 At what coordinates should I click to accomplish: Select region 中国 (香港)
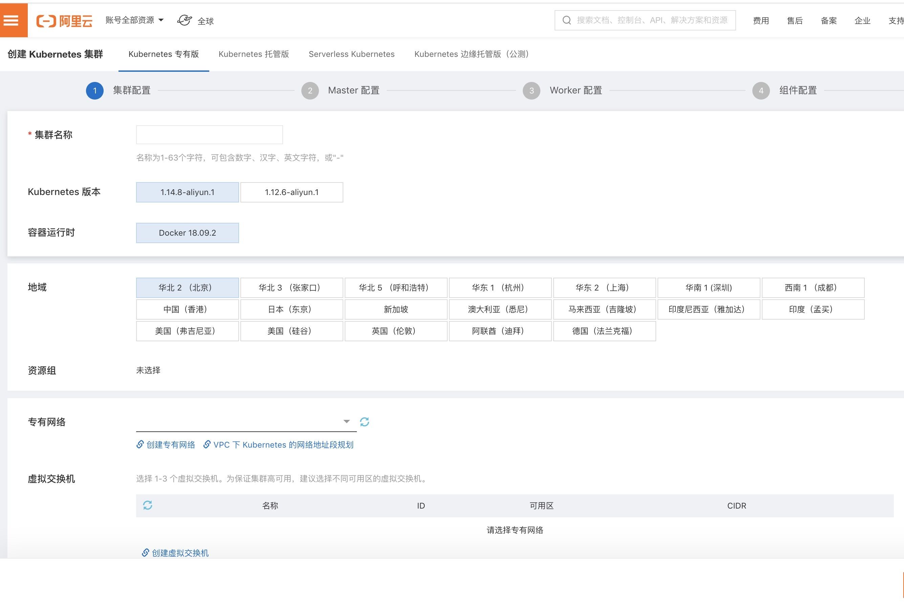tap(187, 309)
